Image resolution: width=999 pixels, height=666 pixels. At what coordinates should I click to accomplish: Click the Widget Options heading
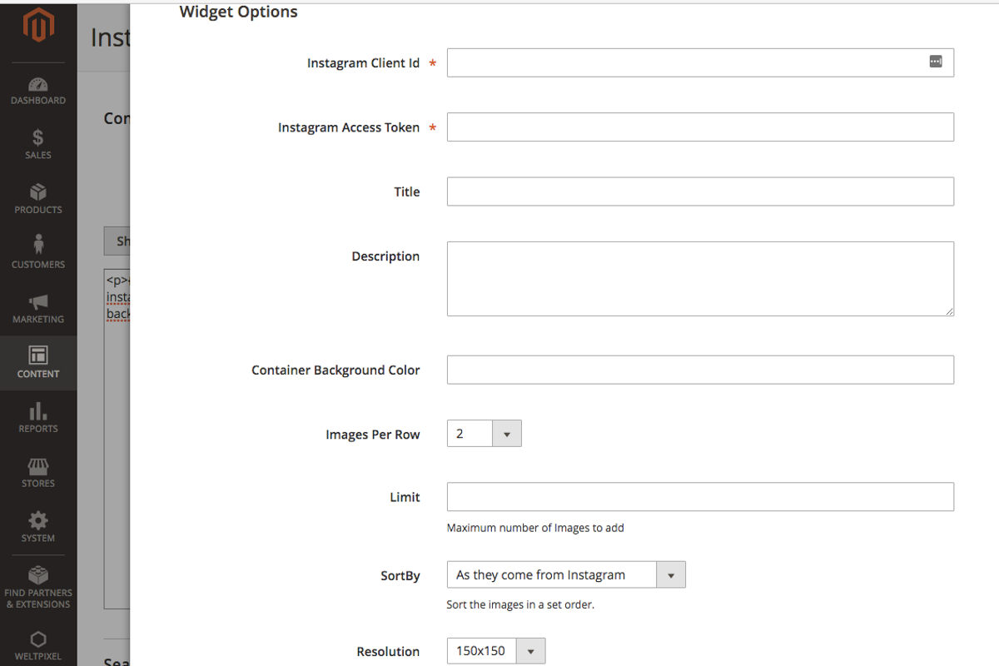pos(238,12)
